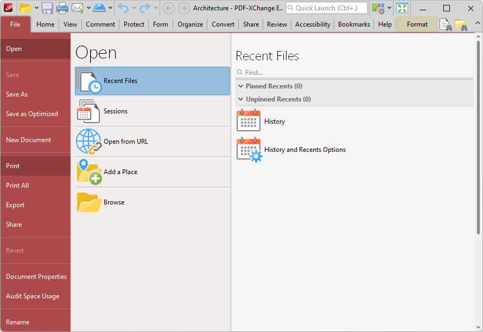Click the yellow Open folder toolbar icon

point(26,8)
